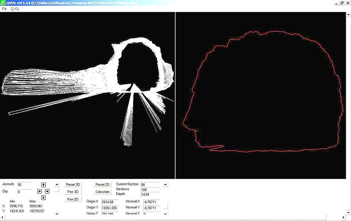Image resolution: width=351 pixels, height=221 pixels.
Task: Click the X Max value 2650,961
Action: click(36, 206)
